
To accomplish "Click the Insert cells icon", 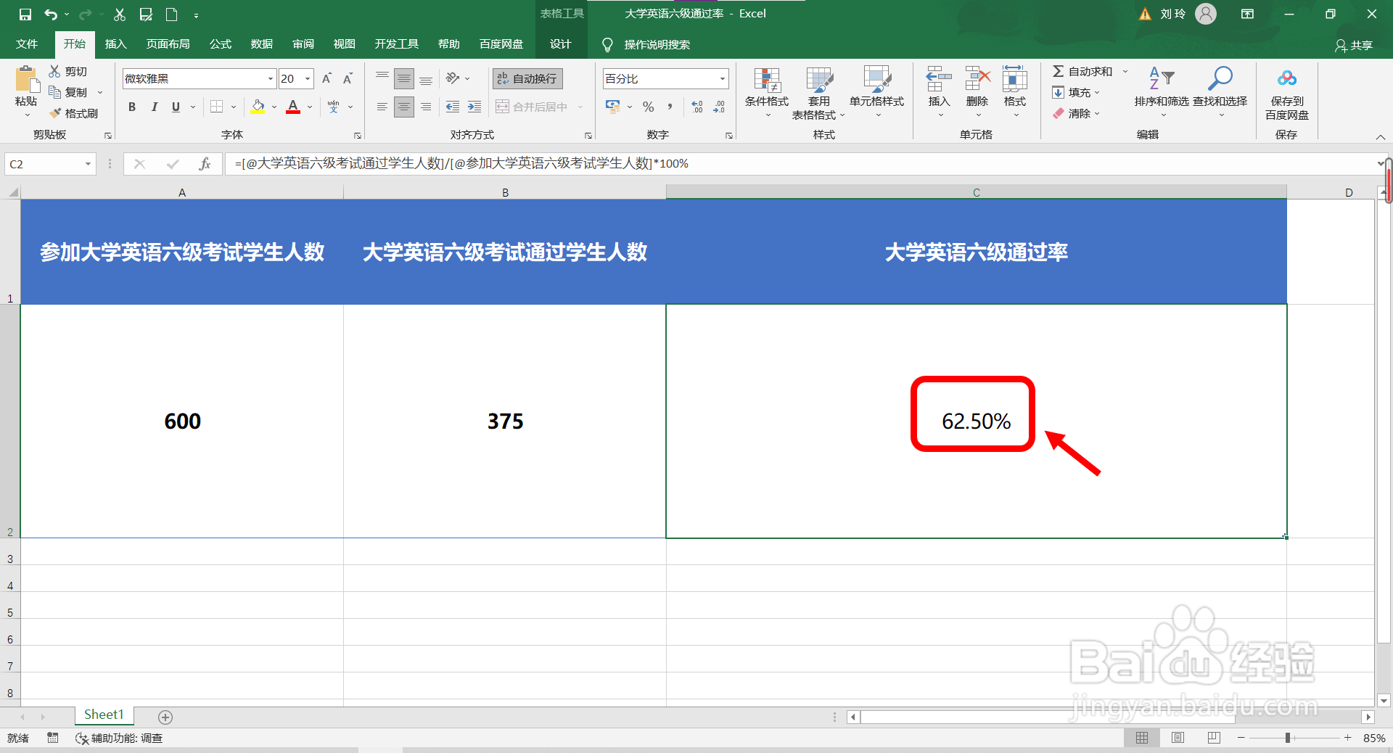I will [x=939, y=79].
